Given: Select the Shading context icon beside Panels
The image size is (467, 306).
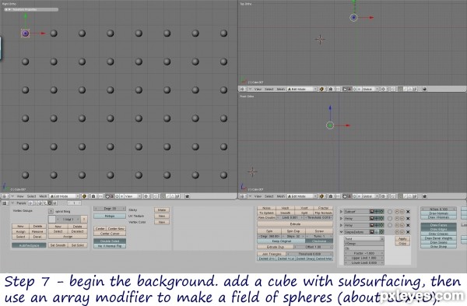Looking at the screenshot, I should coord(40,203).
